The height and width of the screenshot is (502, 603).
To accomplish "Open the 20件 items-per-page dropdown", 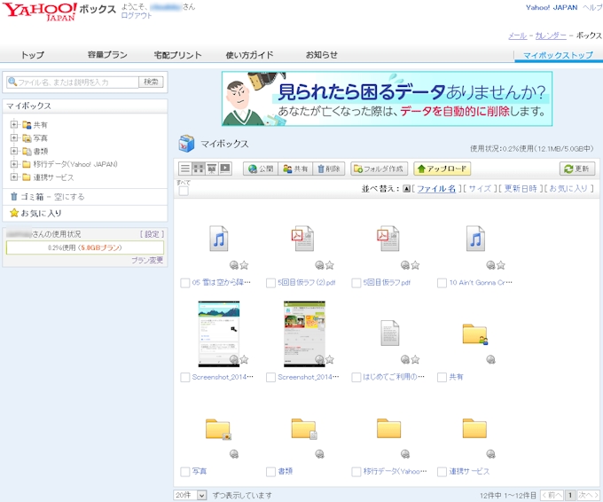I will (190, 495).
